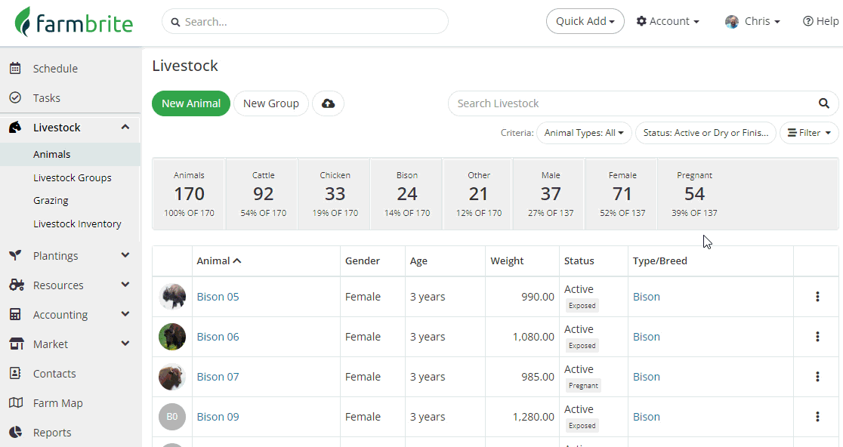843x447 pixels.
Task: Open Livestock Inventory
Action: [x=77, y=223]
